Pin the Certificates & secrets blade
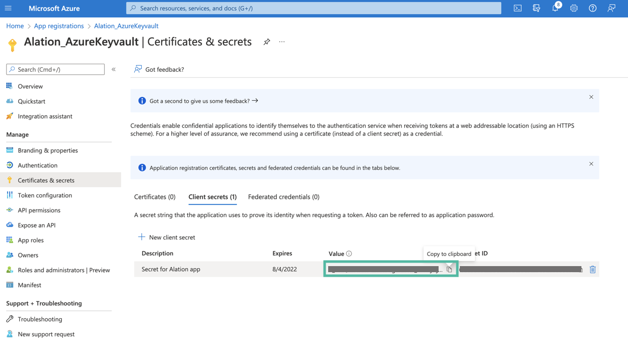628x343 pixels. point(266,42)
